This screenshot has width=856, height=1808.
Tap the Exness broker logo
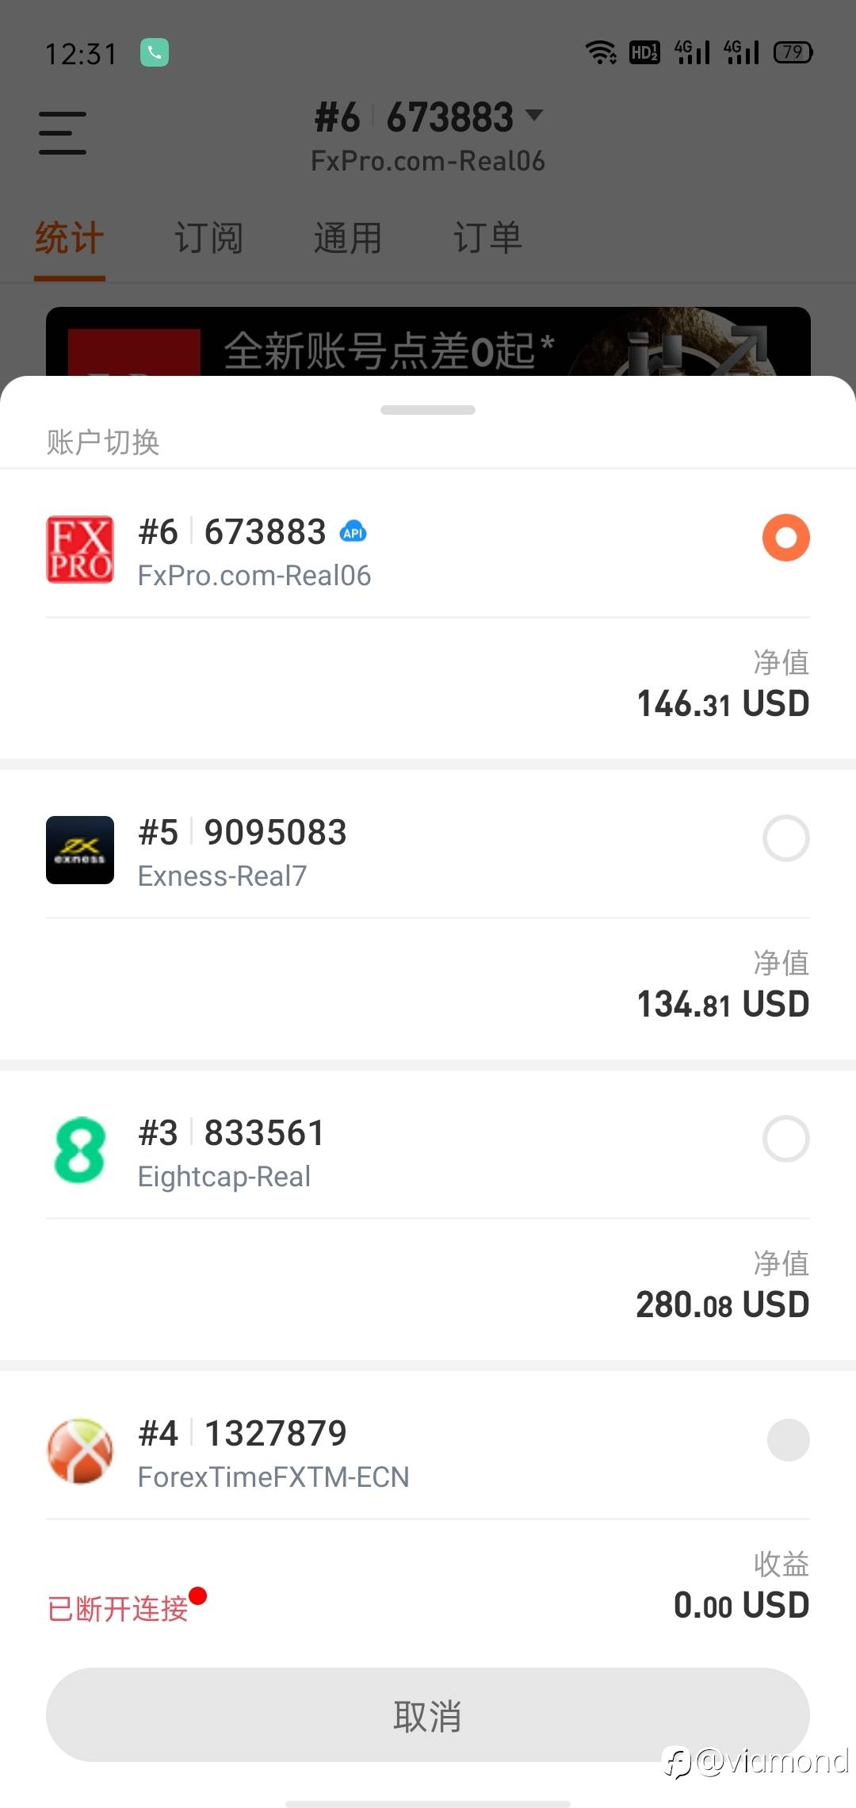click(80, 850)
